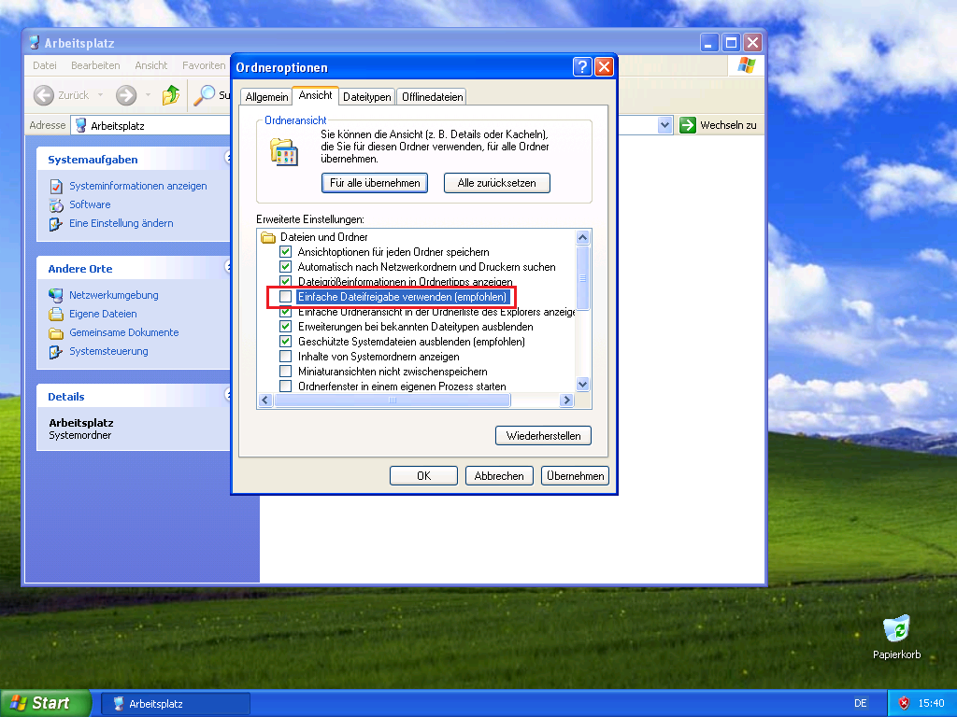Click settings list scroll up arrow

click(583, 237)
